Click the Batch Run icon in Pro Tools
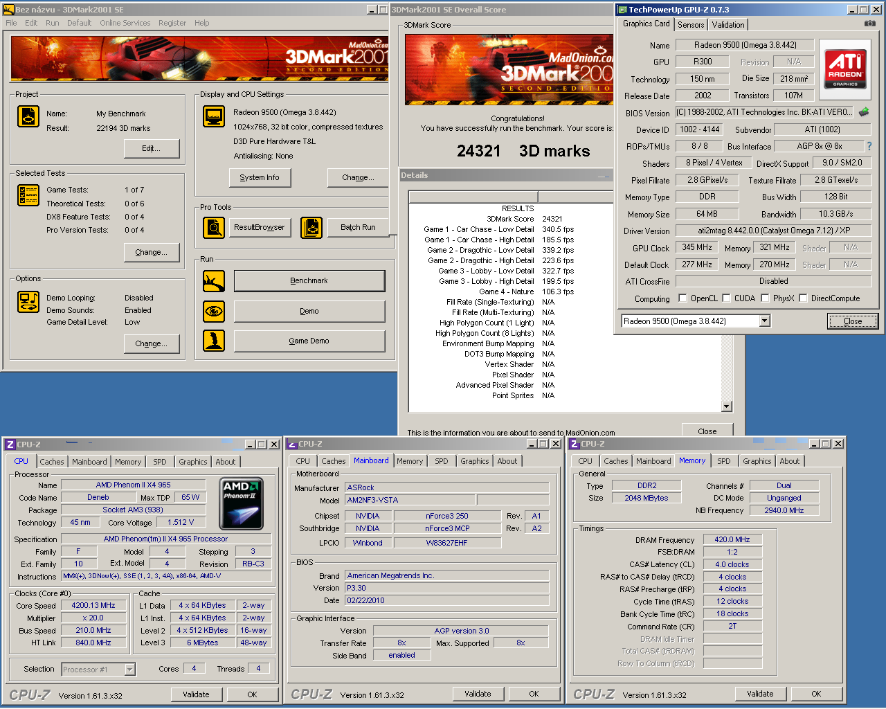 pyautogui.click(x=311, y=227)
